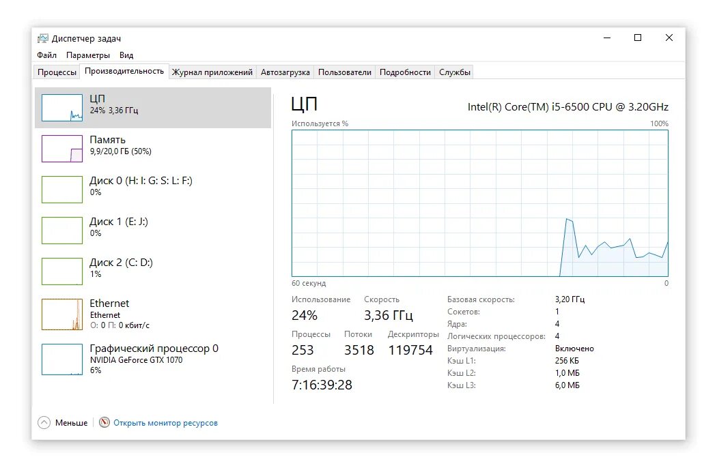This screenshot has height=472, width=717.
Task: Open Диск 2 (C: D:) performance
Action: point(153,271)
